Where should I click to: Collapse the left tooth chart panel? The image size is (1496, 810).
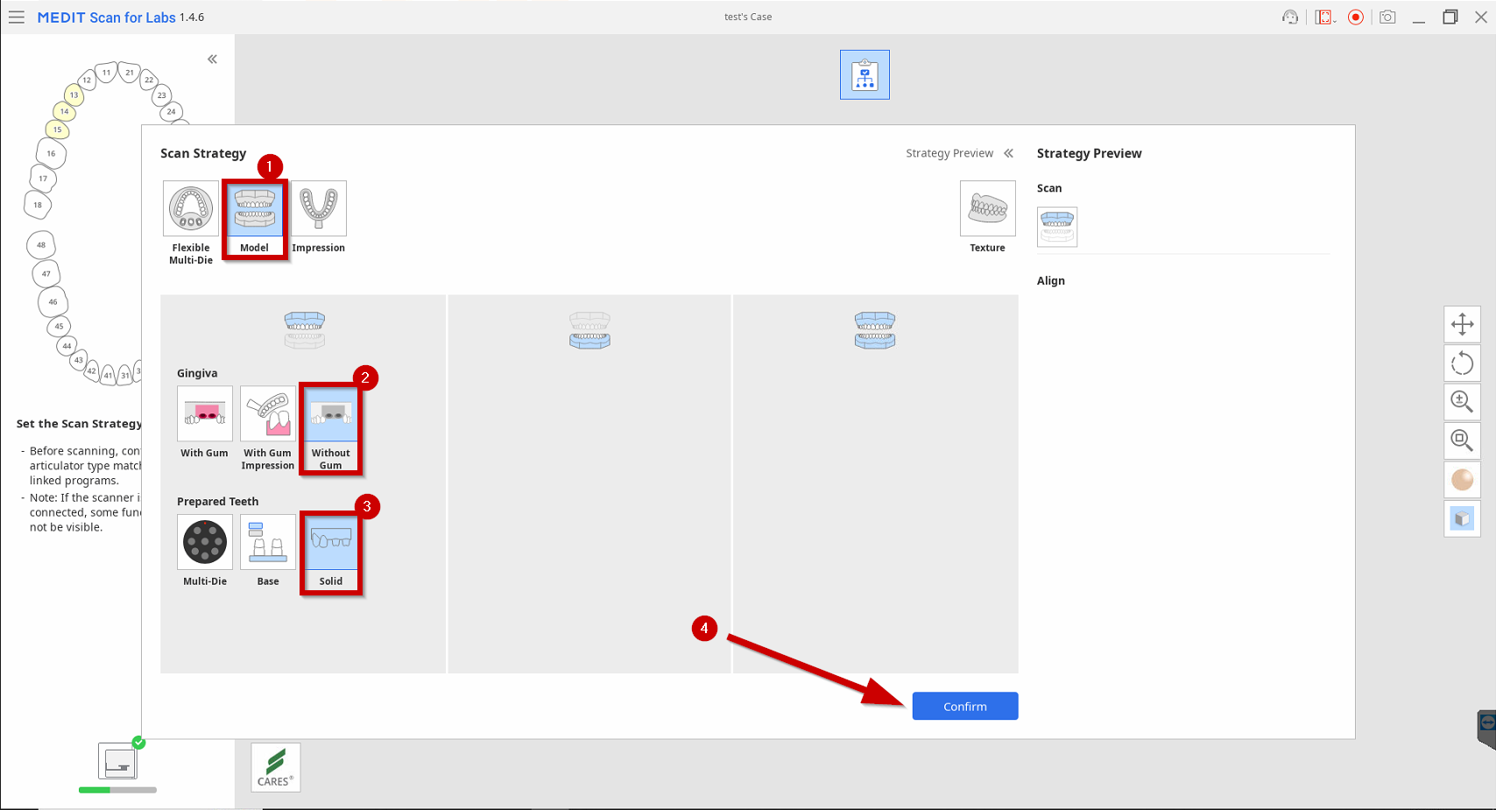click(212, 60)
